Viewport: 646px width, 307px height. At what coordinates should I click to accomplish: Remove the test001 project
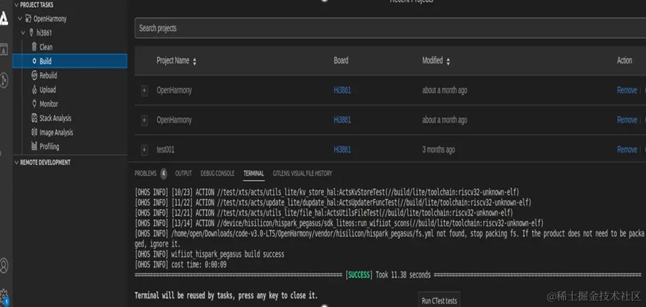tap(627, 150)
